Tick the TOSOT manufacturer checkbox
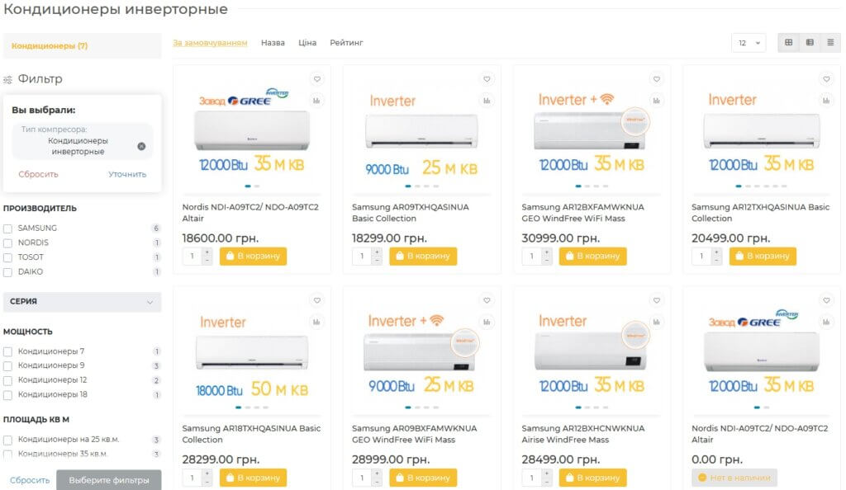The height and width of the screenshot is (490, 846). click(7, 258)
